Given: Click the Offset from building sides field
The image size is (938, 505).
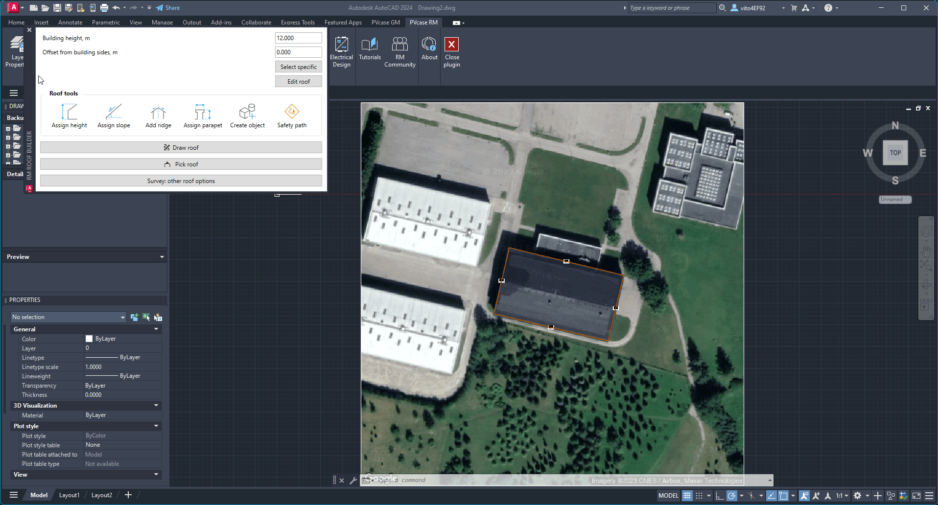Looking at the screenshot, I should pos(299,52).
